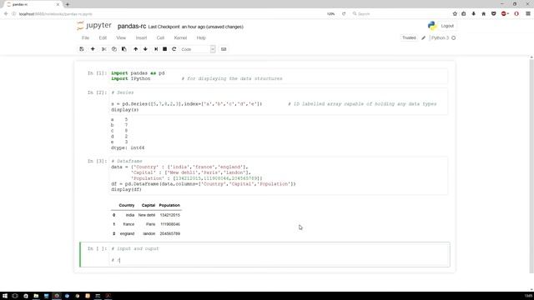Viewport: 534px width, 300px height.
Task: Click the table cell 'france'
Action: pyautogui.click(x=128, y=224)
